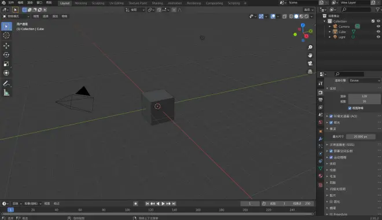
Task: Open the render engine Eevee dropdown
Action: point(365,80)
